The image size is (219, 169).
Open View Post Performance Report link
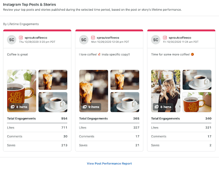(x=109, y=163)
